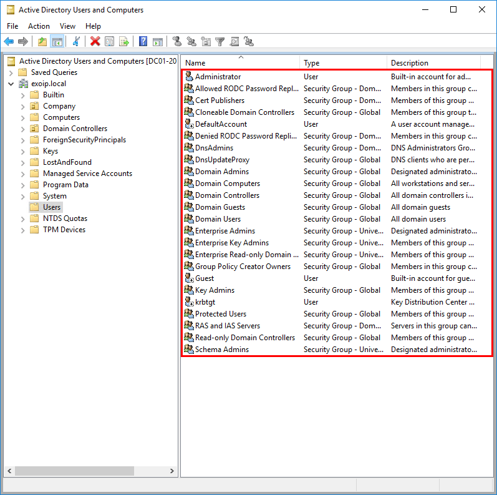Expand the Computers container
Screen dimensions: 497x495
click(x=22, y=118)
